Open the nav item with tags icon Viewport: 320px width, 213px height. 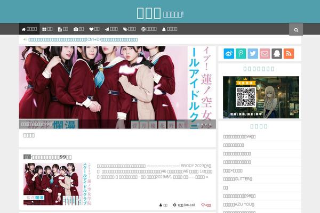[x=130, y=29]
